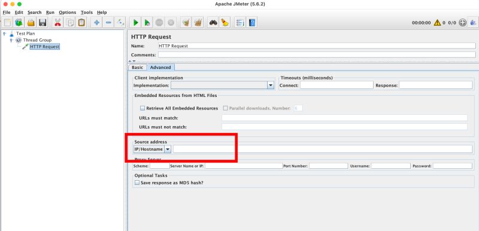This screenshot has height=231, width=479.
Task: Open the Function Helper list icon
Action: click(x=240, y=23)
